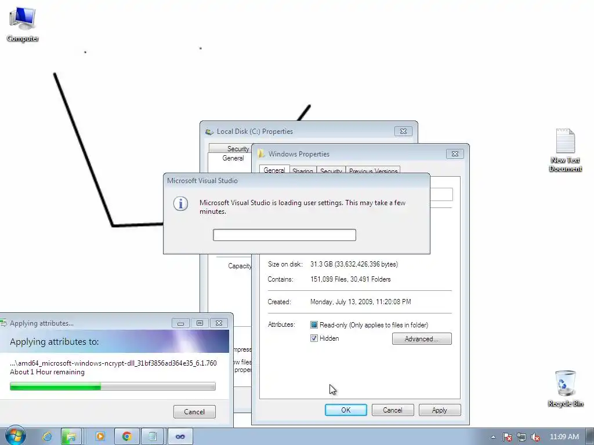
Task: Click the Visual Studio info icon
Action: click(181, 203)
